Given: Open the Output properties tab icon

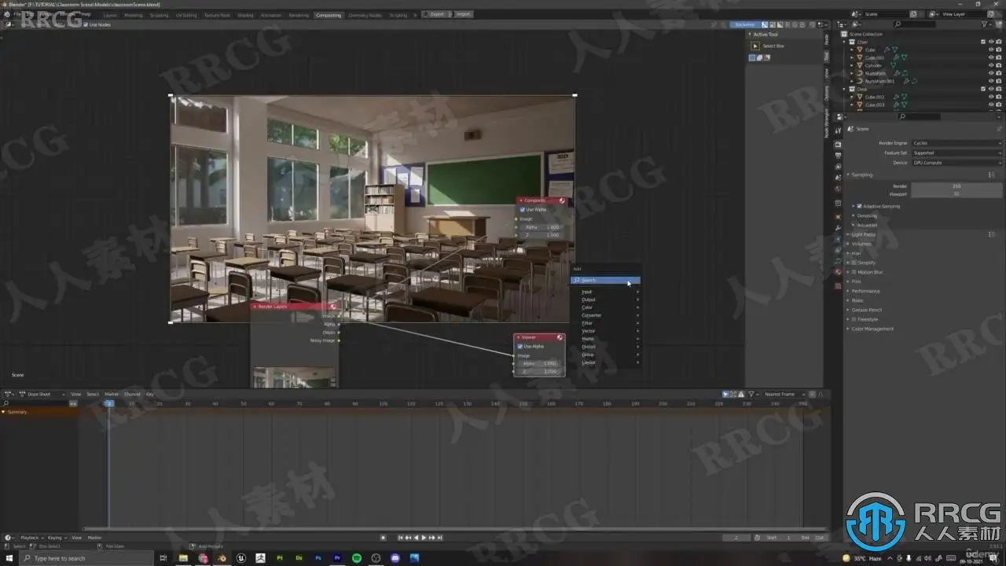Looking at the screenshot, I should click(x=838, y=156).
